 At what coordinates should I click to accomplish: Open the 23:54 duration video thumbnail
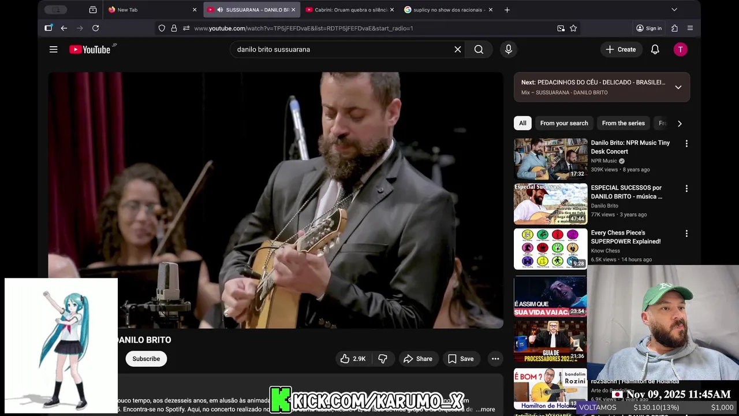tap(551, 296)
